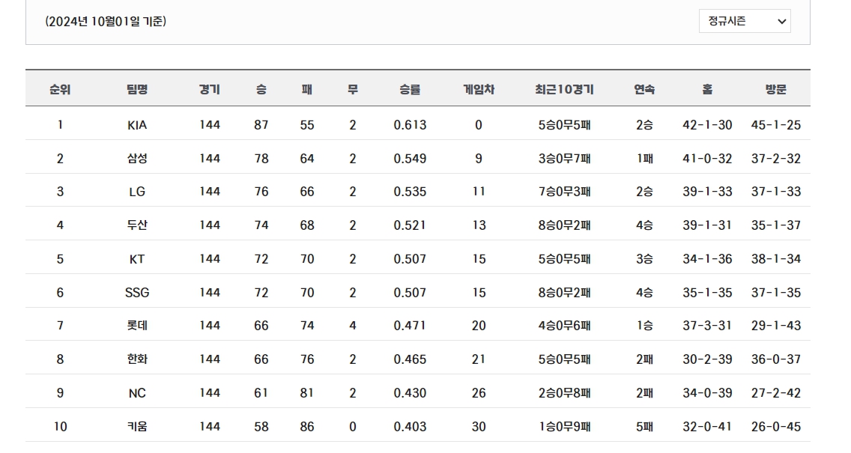The width and height of the screenshot is (851, 453).
Task: Click 삼성 recent form 3승0무7패
Action: (x=564, y=159)
